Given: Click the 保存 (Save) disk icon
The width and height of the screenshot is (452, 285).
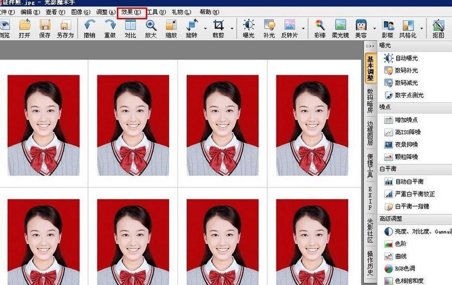Looking at the screenshot, I should [x=45, y=25].
